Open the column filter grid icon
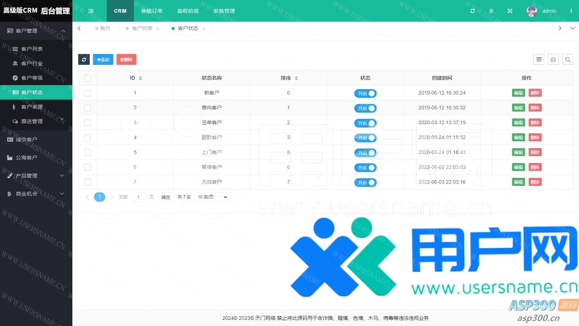The image size is (579, 326). point(539,60)
